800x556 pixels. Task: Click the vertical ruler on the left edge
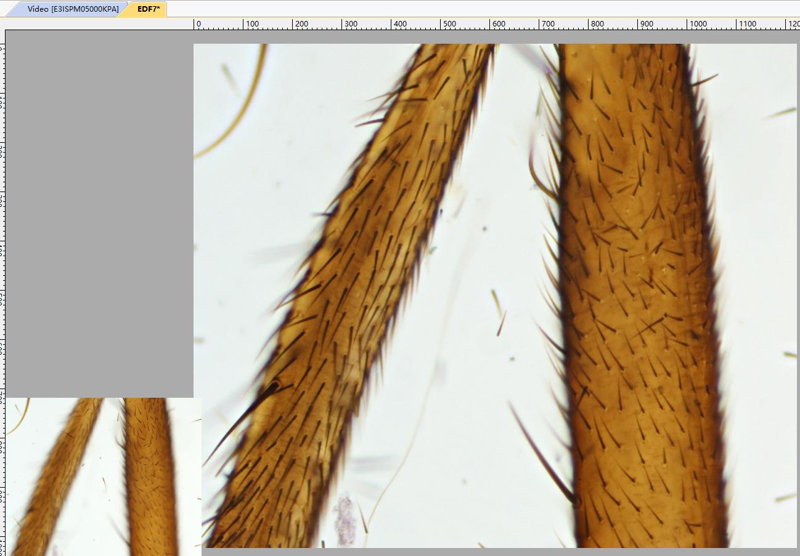point(2,246)
